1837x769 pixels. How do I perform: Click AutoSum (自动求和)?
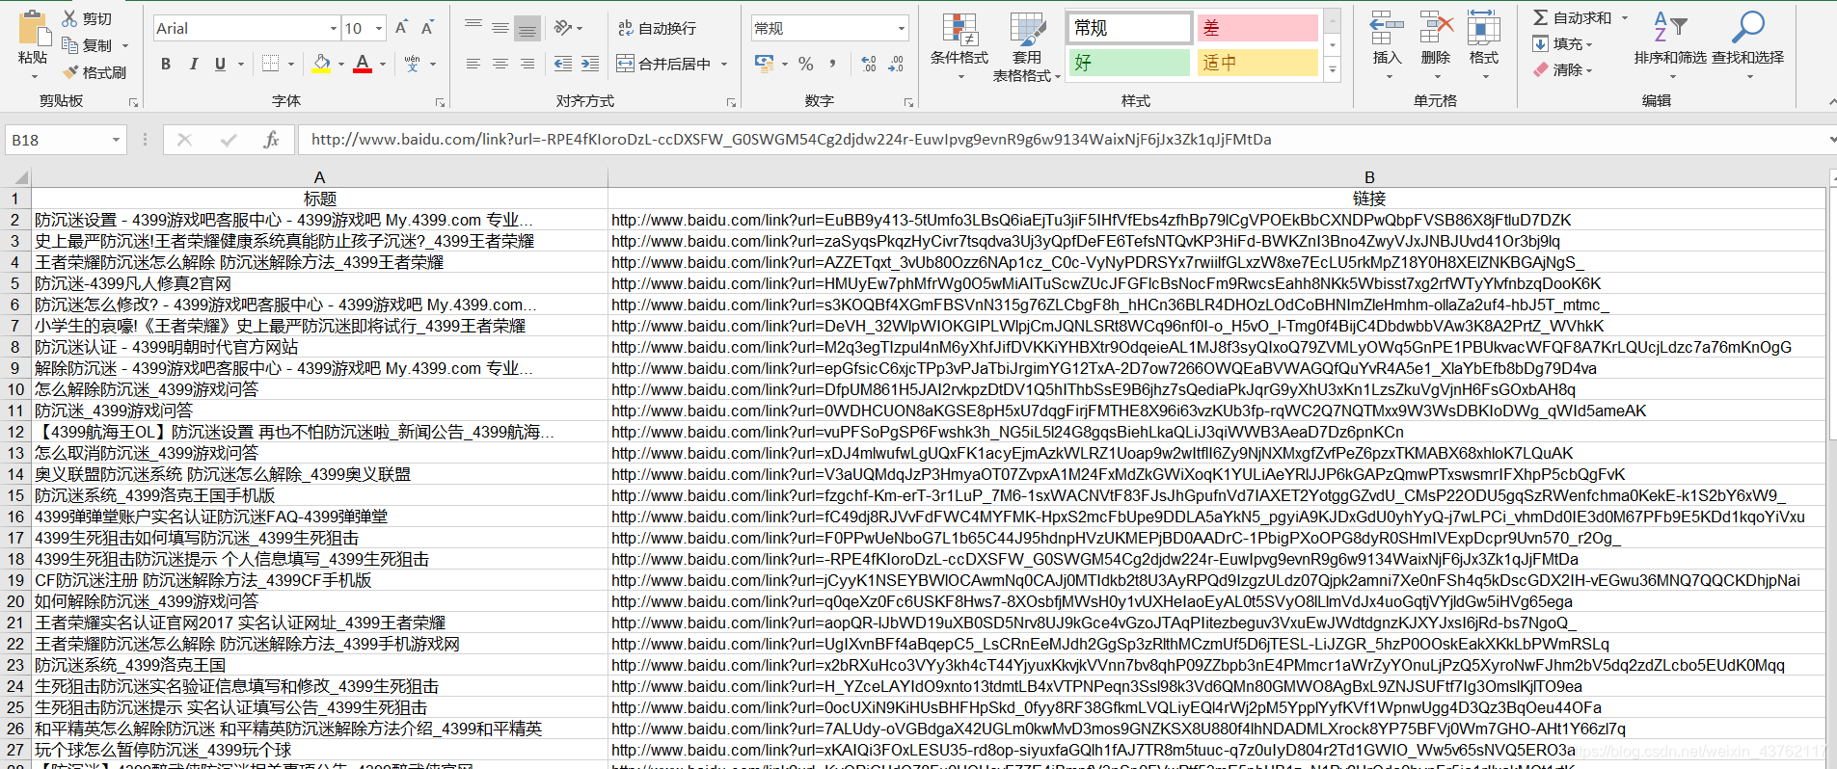pyautogui.click(x=1572, y=17)
